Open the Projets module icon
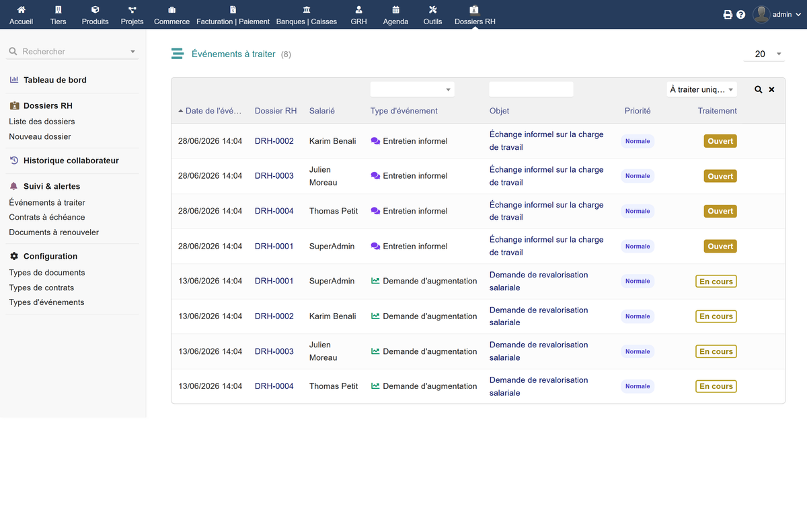Image resolution: width=807 pixels, height=526 pixels. 132,10
